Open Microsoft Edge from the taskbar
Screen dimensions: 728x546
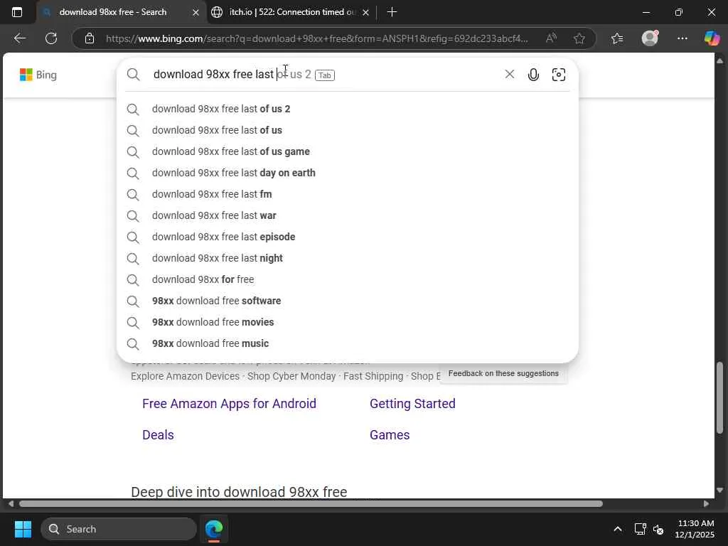[214, 529]
